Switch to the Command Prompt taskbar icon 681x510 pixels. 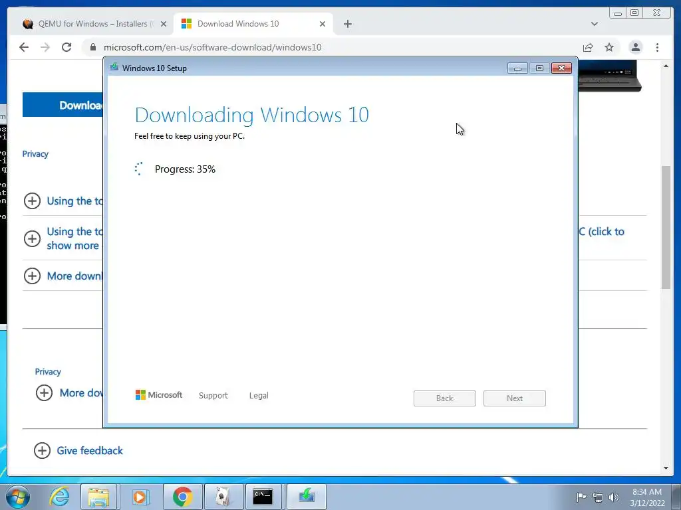pos(263,497)
